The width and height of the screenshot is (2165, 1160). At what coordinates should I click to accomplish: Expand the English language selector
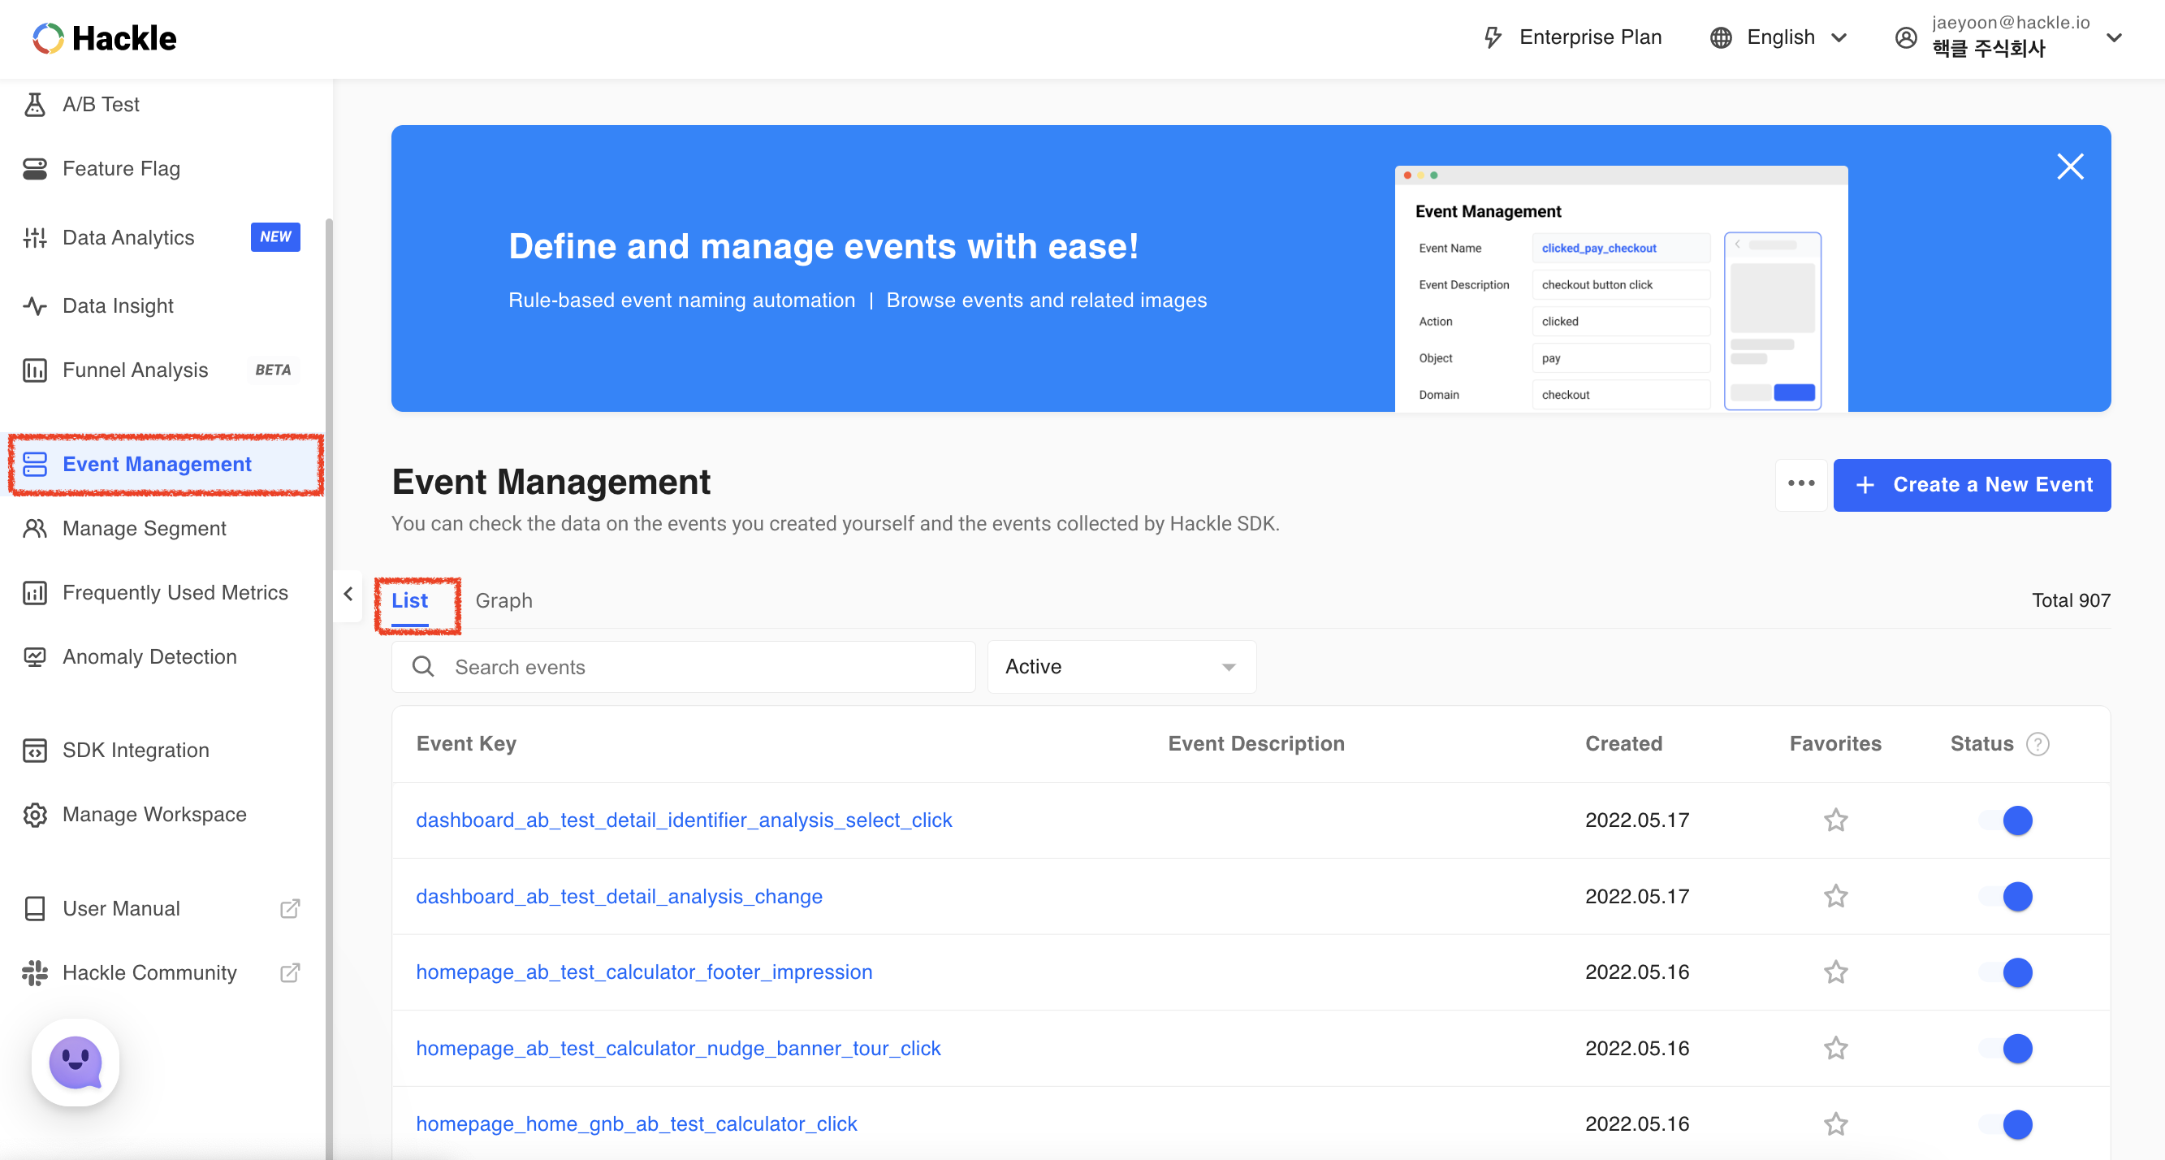1780,37
